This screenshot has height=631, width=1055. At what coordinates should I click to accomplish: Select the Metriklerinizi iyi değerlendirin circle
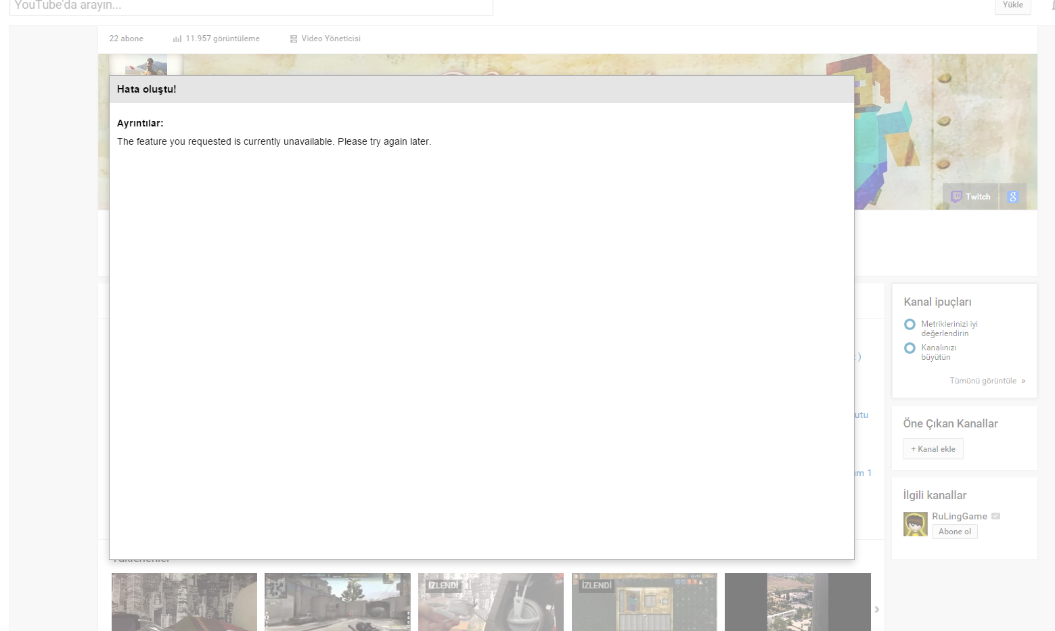(910, 325)
